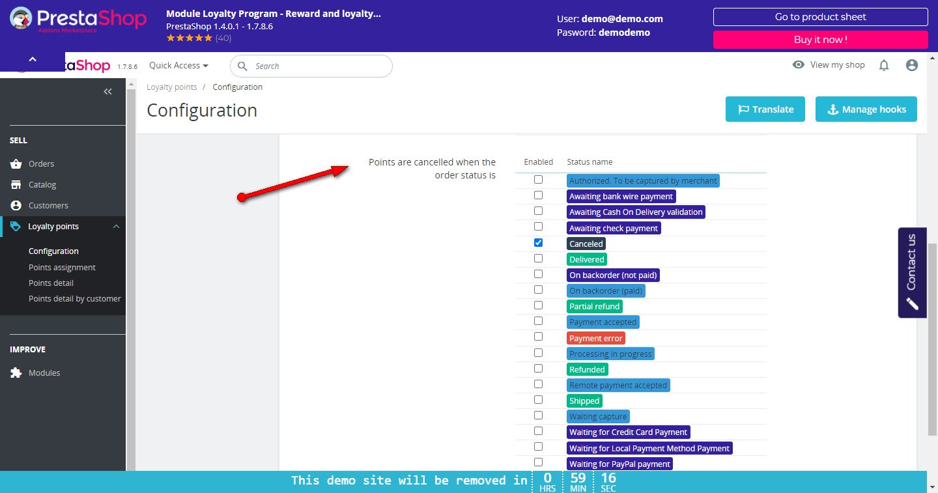This screenshot has height=493, width=938.
Task: Check the On backorder (paid) checkbox
Action: (538, 289)
